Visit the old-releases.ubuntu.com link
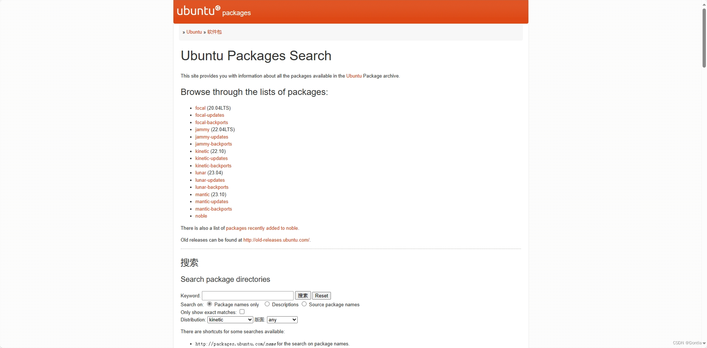Image resolution: width=707 pixels, height=348 pixels. pyautogui.click(x=276, y=240)
